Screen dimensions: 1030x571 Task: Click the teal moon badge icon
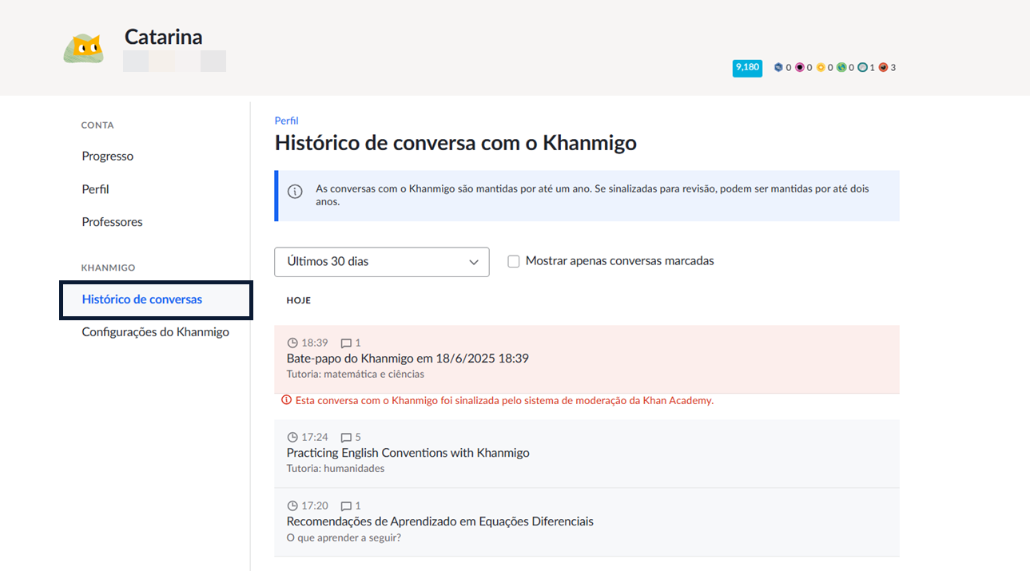(862, 68)
